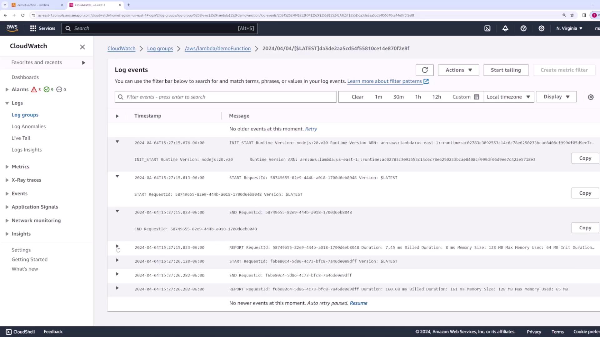
Task: Open the Local timezone dropdown
Action: pyautogui.click(x=508, y=97)
